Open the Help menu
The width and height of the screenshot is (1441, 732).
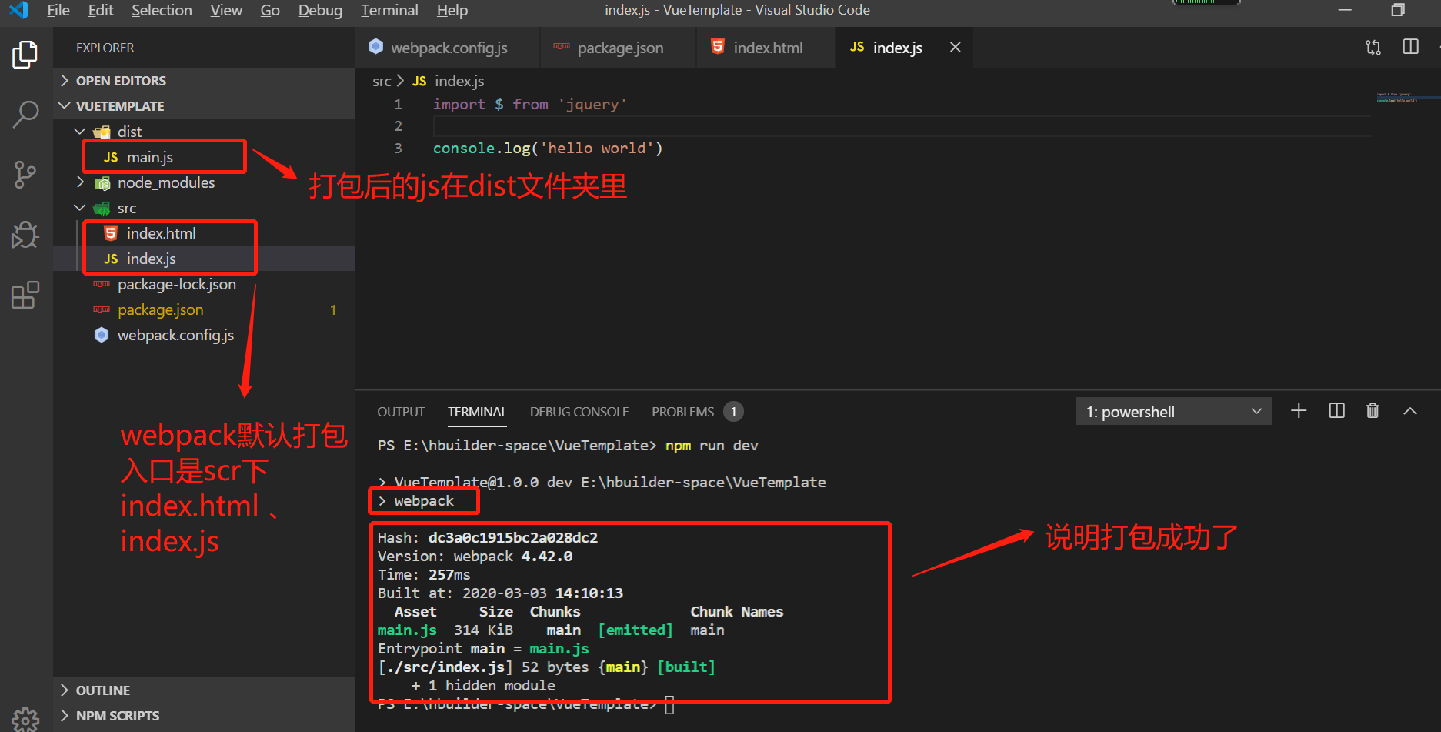452,10
